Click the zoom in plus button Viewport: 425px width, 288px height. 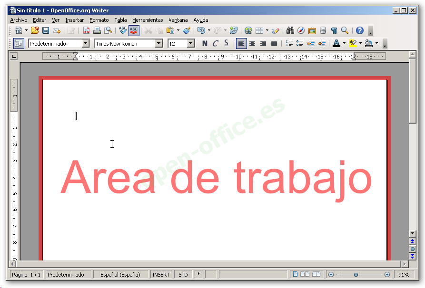coord(387,275)
